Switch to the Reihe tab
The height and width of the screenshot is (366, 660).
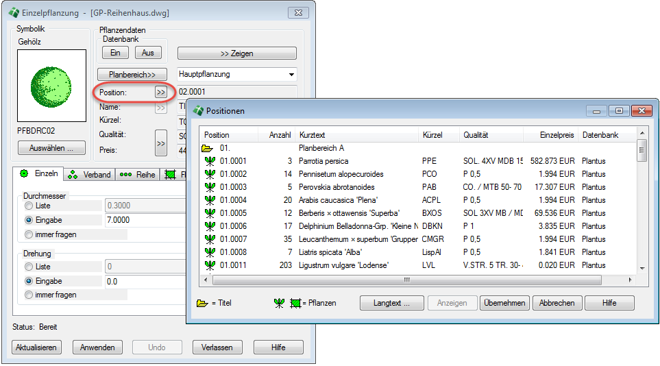click(x=137, y=175)
